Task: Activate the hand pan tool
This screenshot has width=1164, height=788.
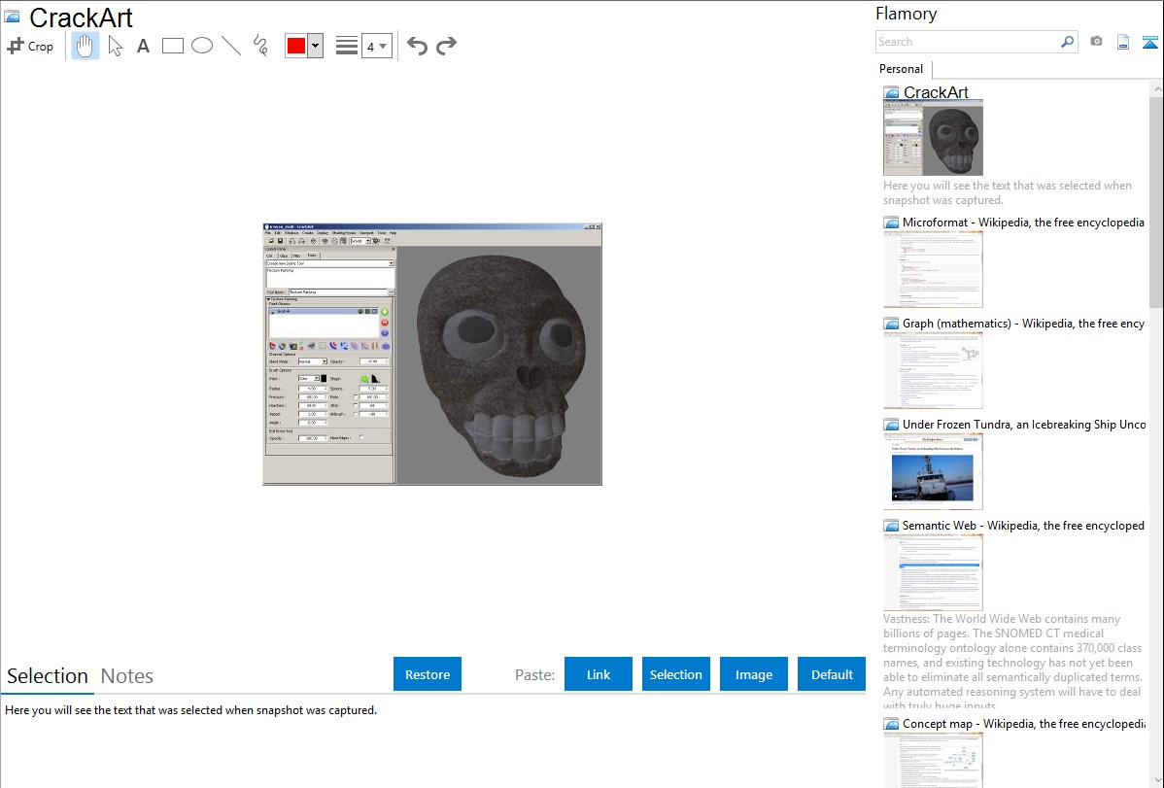Action: coord(86,46)
